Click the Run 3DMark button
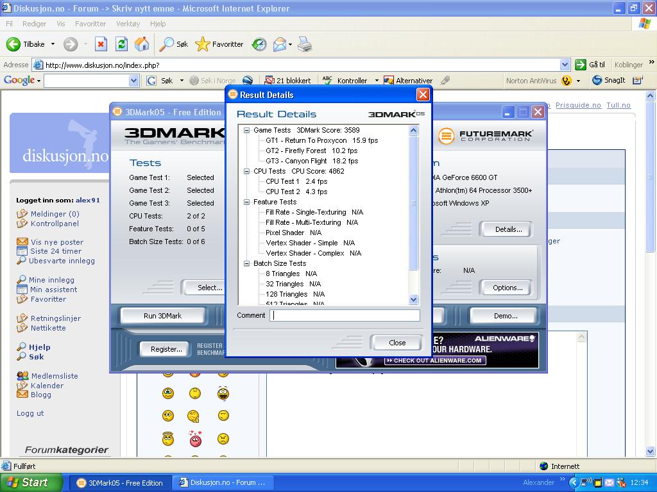The image size is (657, 492). click(162, 316)
